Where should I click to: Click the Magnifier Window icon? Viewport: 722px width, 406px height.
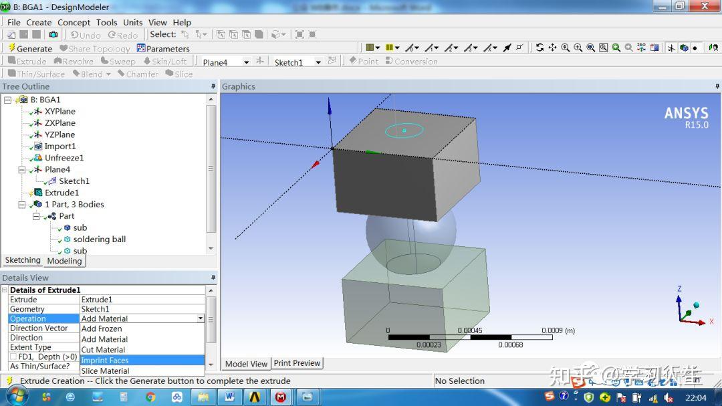pos(603,47)
